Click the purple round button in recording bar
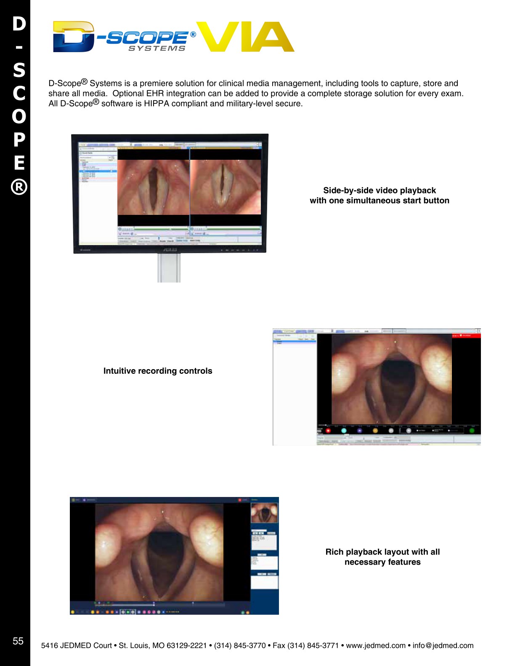Viewport: 515px width, 666px height. tap(359, 430)
